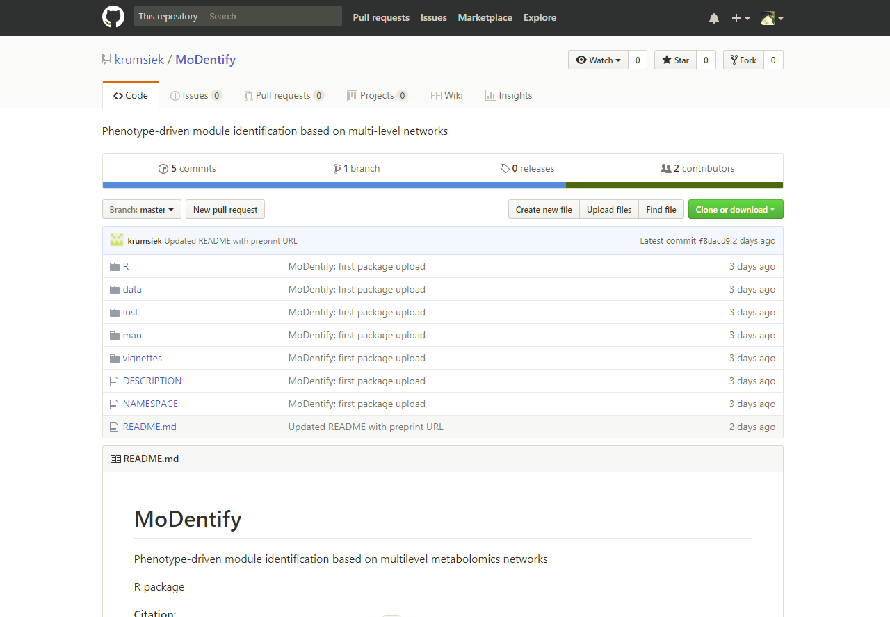The image size is (890, 617).
Task: Open the R folder
Action: [126, 266]
